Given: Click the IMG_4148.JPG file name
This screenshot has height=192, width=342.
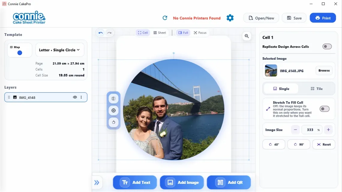Looking at the screenshot, I should tap(292, 71).
